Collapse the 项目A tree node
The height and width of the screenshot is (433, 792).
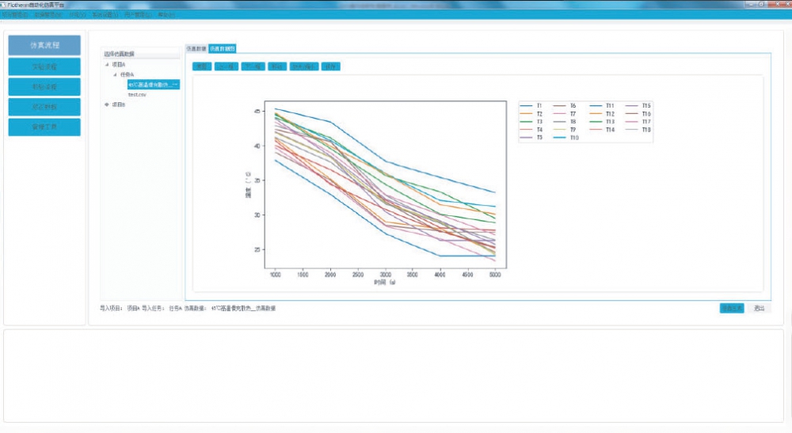pos(107,64)
